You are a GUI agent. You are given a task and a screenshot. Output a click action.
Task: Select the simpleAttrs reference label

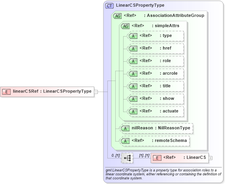coord(156,26)
